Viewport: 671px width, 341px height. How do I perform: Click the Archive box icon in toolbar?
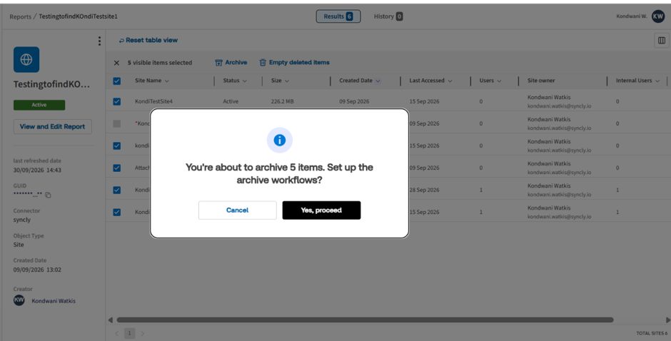218,63
